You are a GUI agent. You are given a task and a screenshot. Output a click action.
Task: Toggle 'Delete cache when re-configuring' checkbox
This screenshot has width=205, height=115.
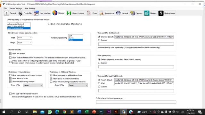(10, 62)
